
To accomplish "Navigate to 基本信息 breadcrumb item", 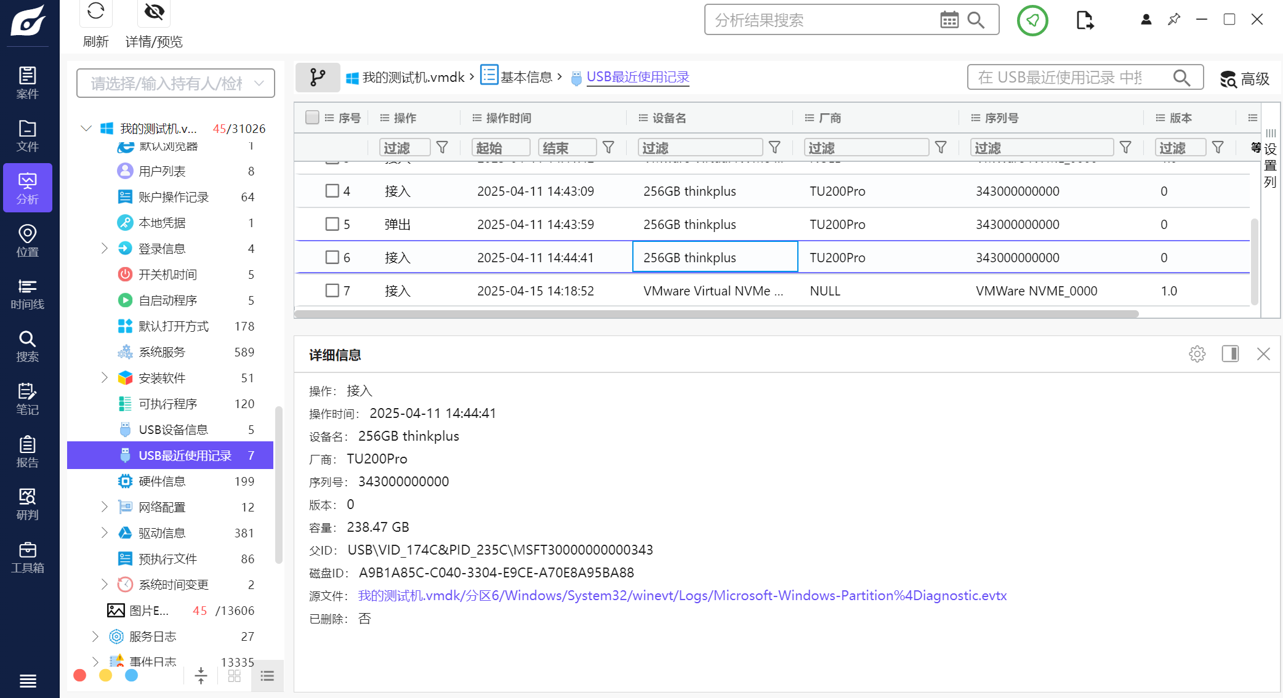I will pos(526,77).
